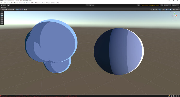180x97 pixels.
Task: Open the Window menu
Action: point(53,3)
